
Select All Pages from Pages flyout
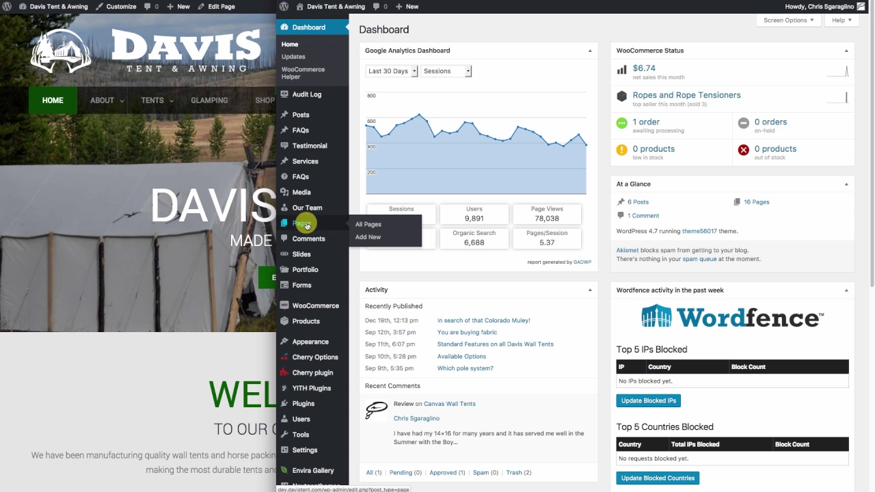tap(368, 224)
